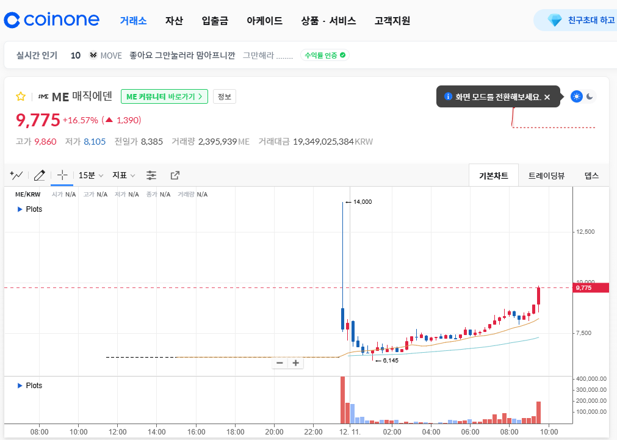This screenshot has height=440, width=617.
Task: Select light mode sun icon
Action: click(577, 96)
